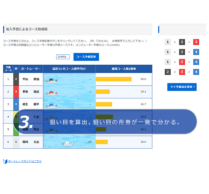Viewport: 209px width, 194px height.
Task: Click the yellow 90.0 rate bar
Action: coord(113,79)
